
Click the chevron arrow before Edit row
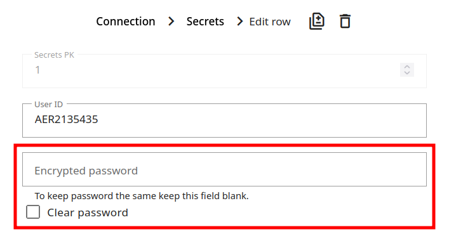(x=239, y=21)
